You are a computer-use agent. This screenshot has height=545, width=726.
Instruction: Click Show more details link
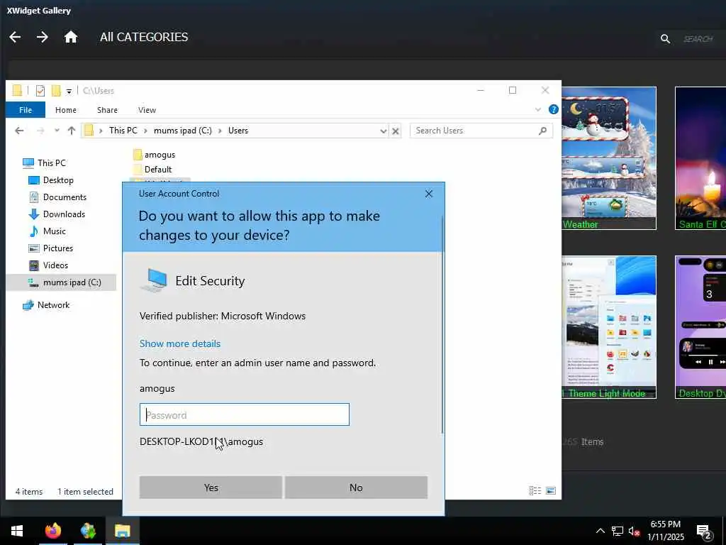coord(179,344)
